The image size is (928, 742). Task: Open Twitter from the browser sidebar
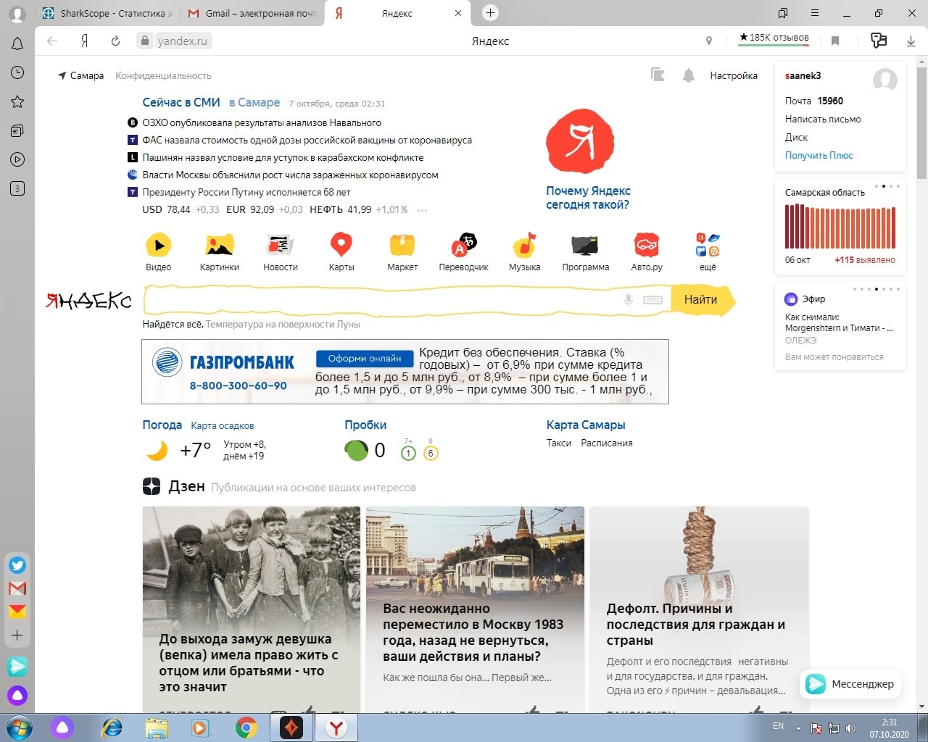pyautogui.click(x=17, y=565)
